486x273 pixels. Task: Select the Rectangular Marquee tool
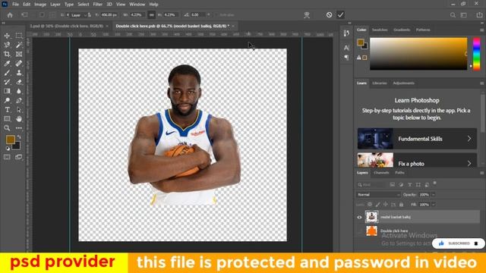(19, 36)
